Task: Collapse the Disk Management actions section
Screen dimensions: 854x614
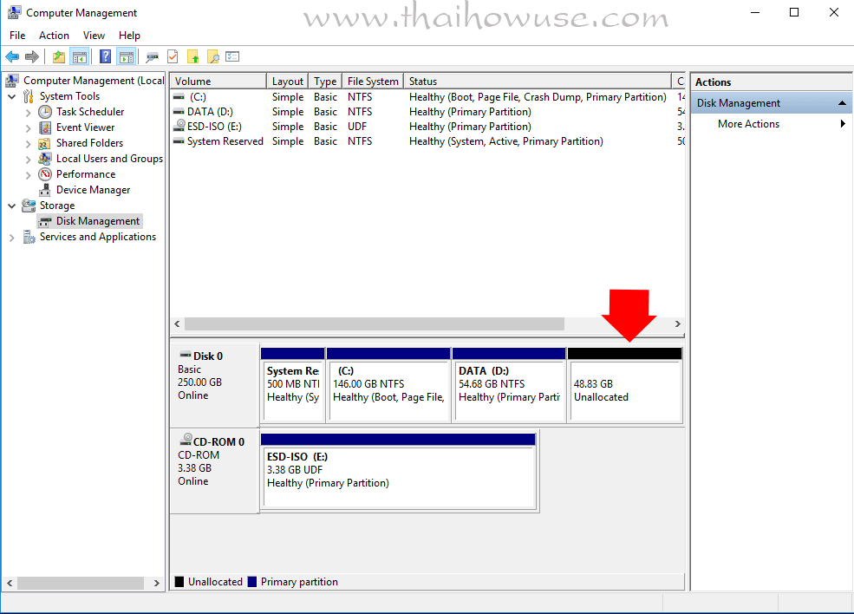Action: coord(842,103)
